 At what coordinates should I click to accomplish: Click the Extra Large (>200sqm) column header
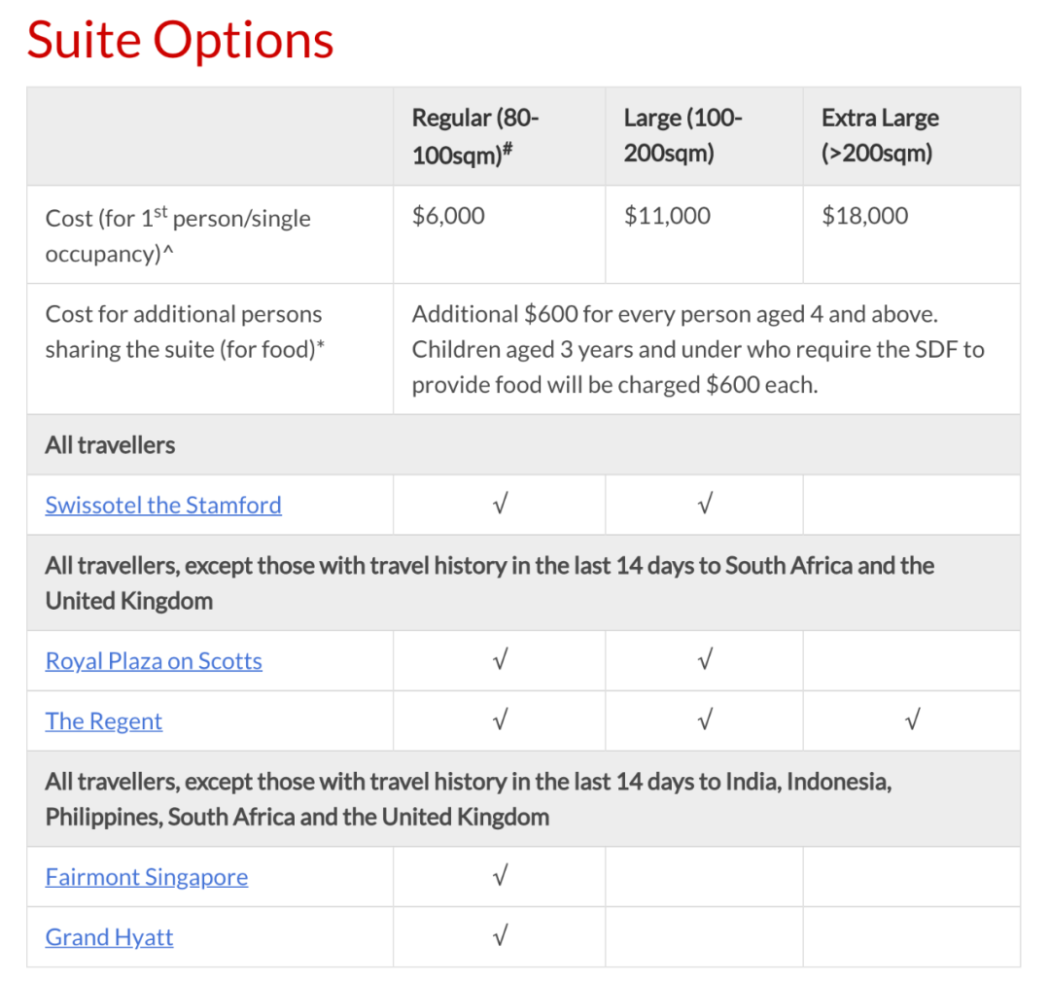click(x=880, y=136)
